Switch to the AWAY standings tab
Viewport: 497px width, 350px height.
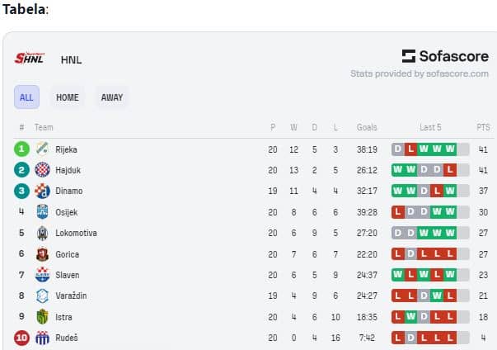[x=112, y=97]
